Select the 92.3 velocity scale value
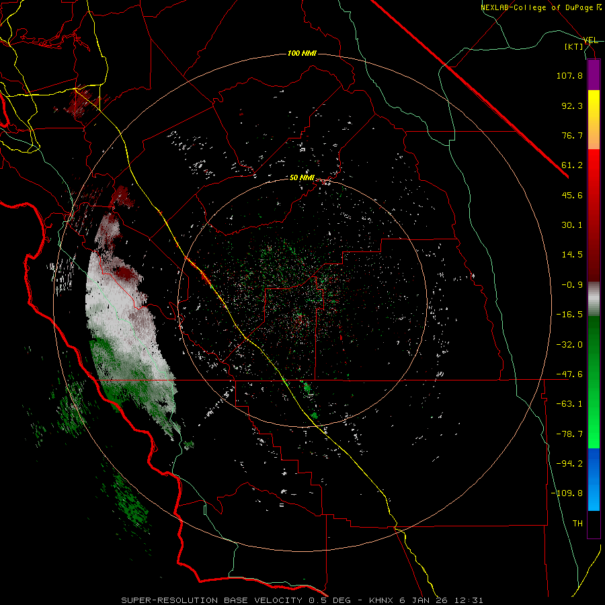Image resolution: width=605 pixels, height=605 pixels. pos(572,106)
